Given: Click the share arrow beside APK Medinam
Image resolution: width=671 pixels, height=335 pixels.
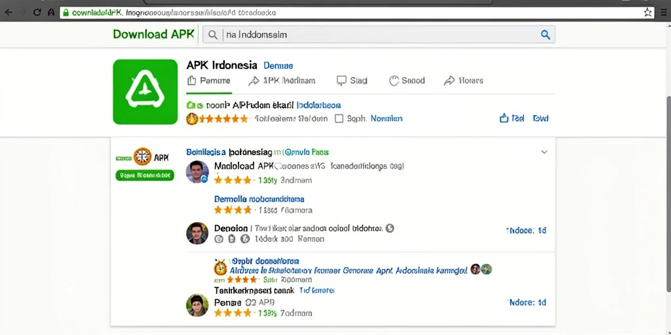Looking at the screenshot, I should [254, 80].
